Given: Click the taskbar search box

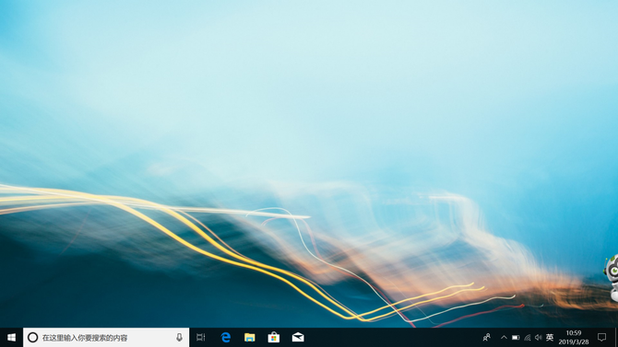Looking at the screenshot, I should [106, 338].
